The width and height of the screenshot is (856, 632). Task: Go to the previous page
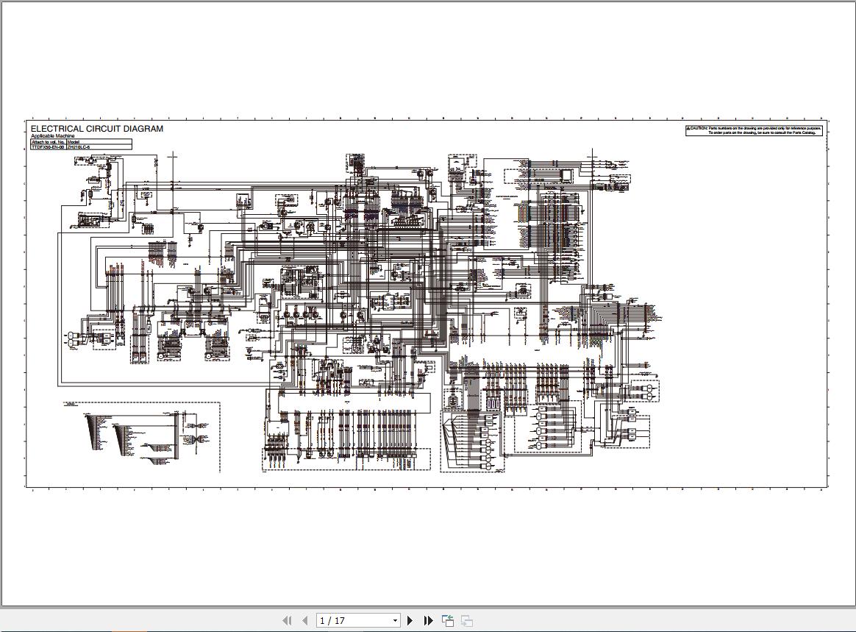[x=304, y=620]
